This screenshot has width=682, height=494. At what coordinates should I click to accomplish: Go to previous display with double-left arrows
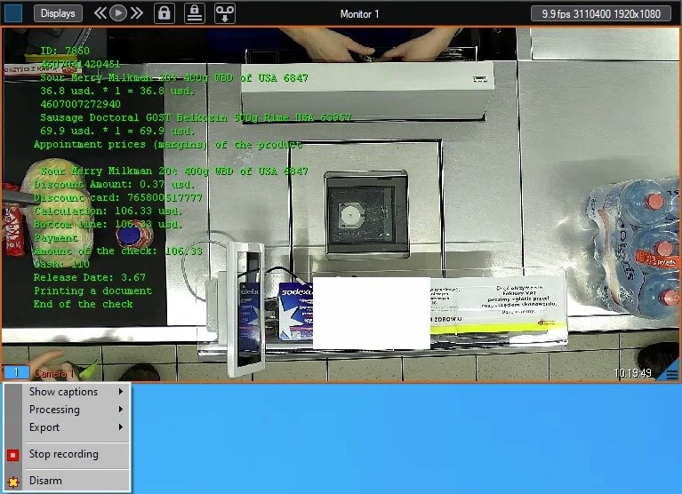point(100,13)
